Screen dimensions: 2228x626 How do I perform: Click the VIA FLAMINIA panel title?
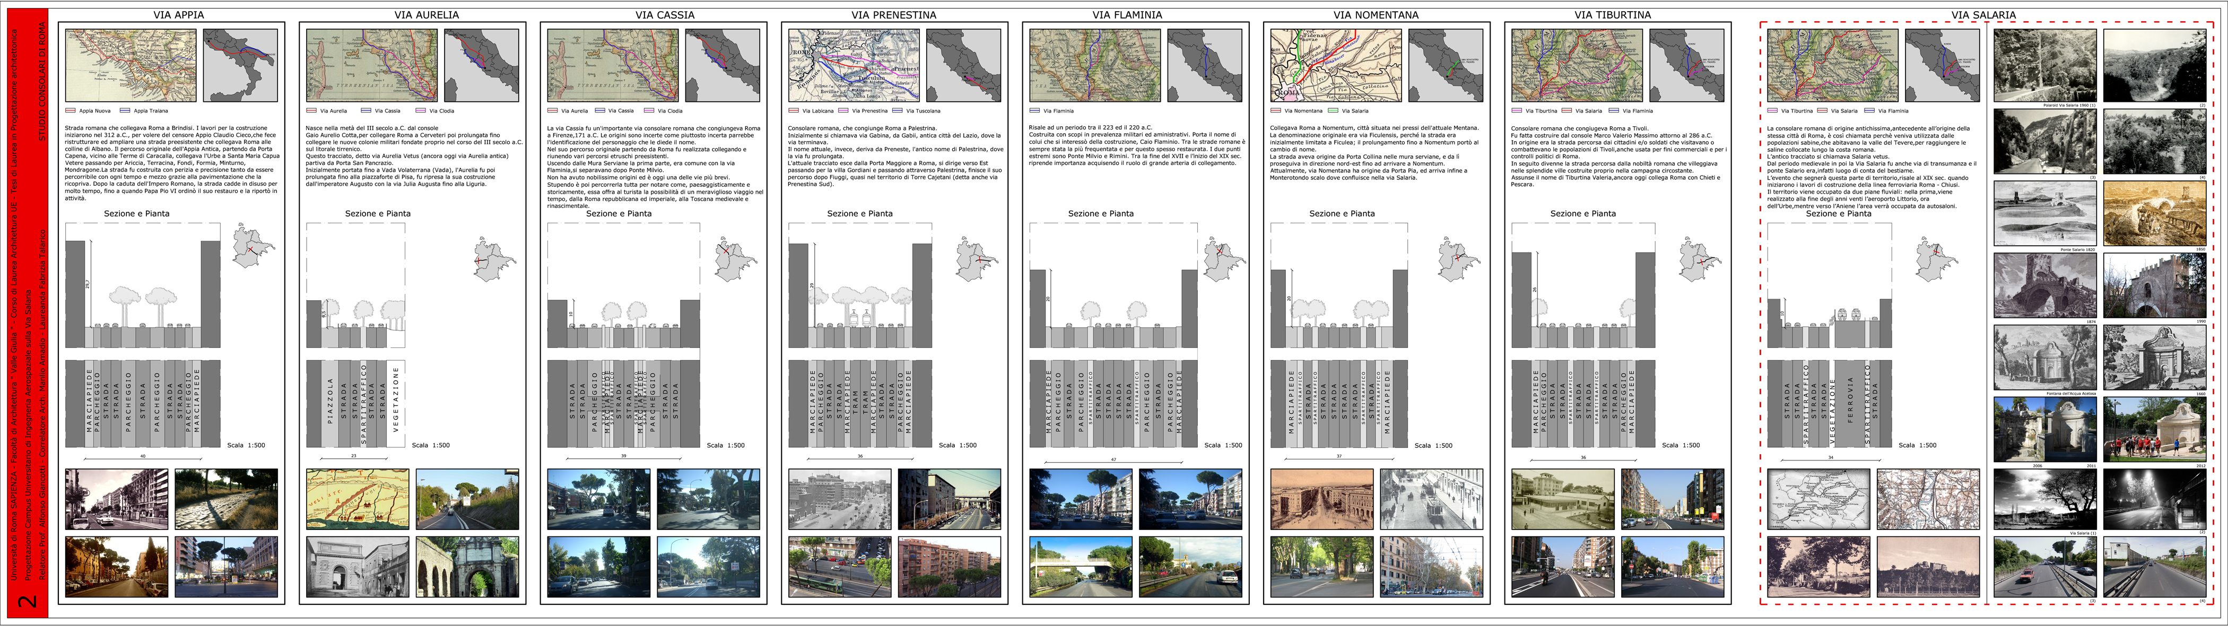(1127, 15)
